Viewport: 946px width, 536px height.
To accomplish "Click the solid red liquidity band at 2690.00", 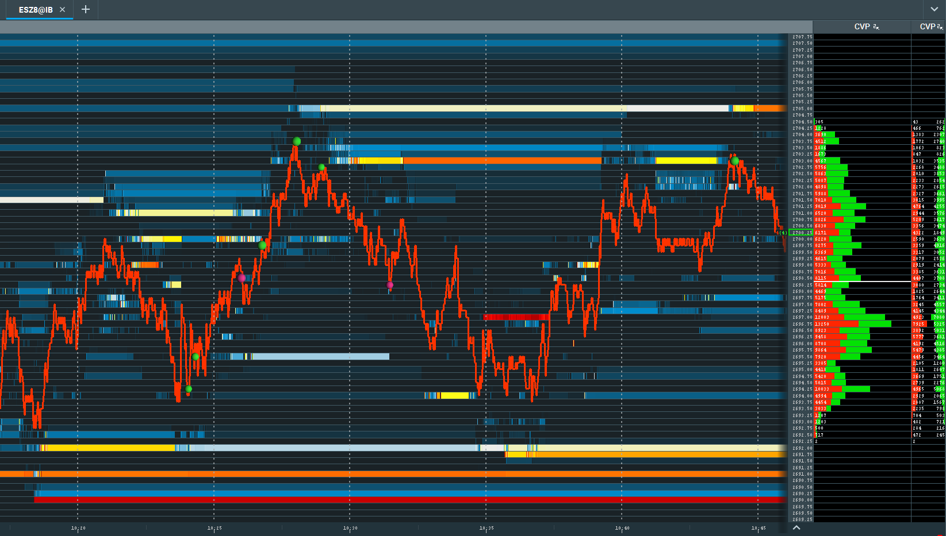I will [403, 500].
